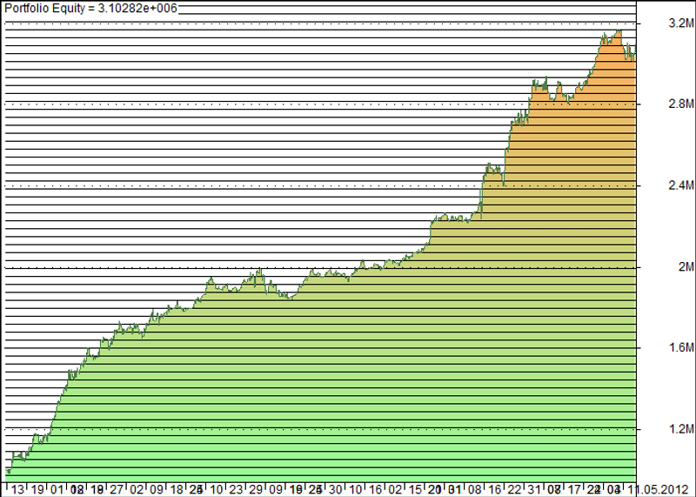
Task: Click the '17' date label on x-axis
Action: [574, 490]
